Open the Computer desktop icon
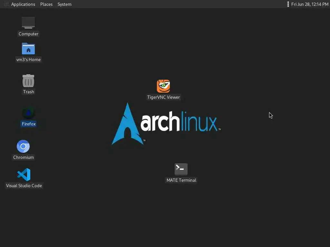The height and width of the screenshot is (247, 330). tap(28, 23)
